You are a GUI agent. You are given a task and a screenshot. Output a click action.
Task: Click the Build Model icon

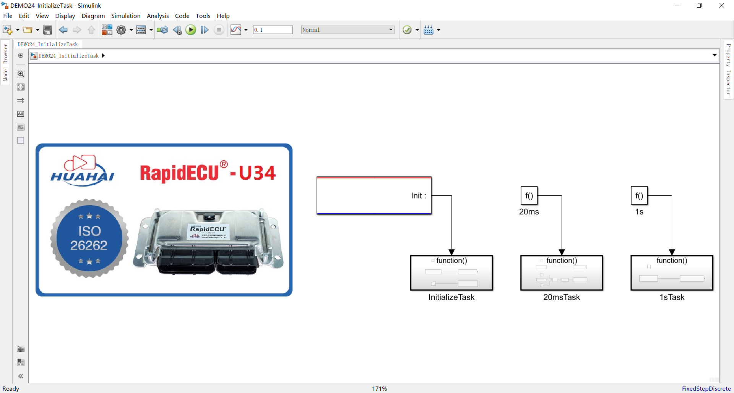pos(429,30)
